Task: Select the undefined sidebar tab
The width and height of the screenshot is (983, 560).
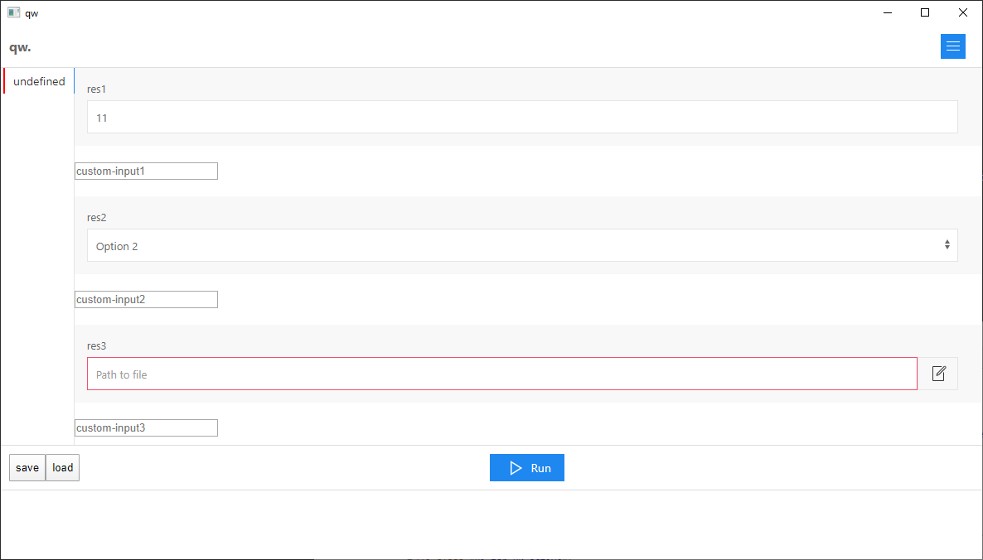Action: point(39,81)
